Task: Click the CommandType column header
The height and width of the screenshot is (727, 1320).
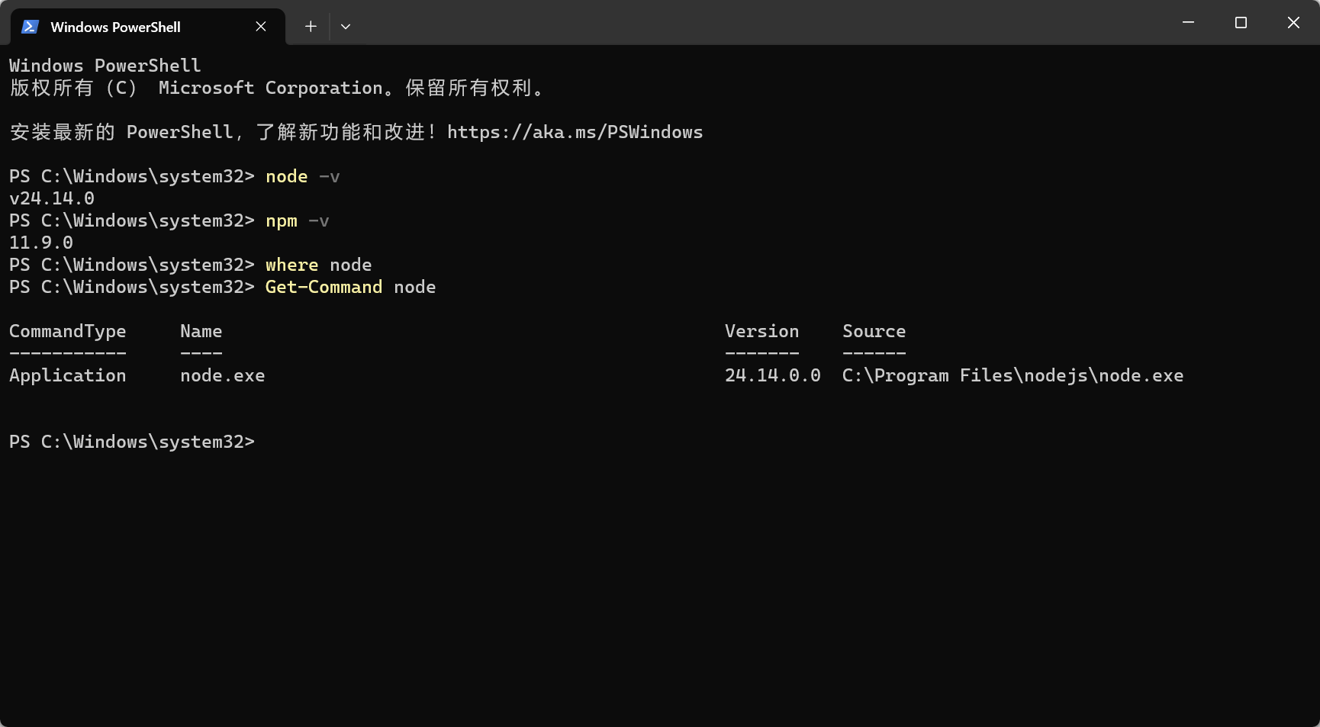Action: (x=68, y=331)
